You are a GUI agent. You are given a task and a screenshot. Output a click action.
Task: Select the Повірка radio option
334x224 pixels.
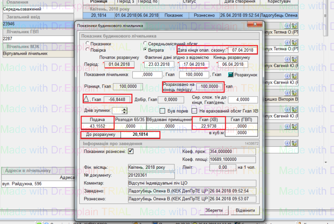point(88,50)
